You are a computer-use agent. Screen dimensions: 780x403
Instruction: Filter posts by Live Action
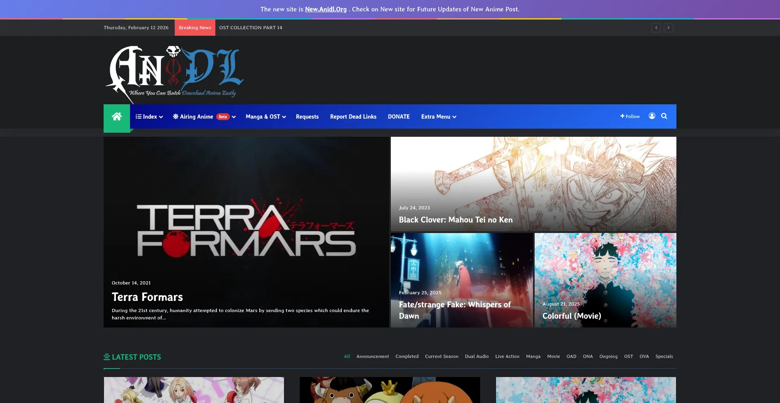tap(507, 356)
